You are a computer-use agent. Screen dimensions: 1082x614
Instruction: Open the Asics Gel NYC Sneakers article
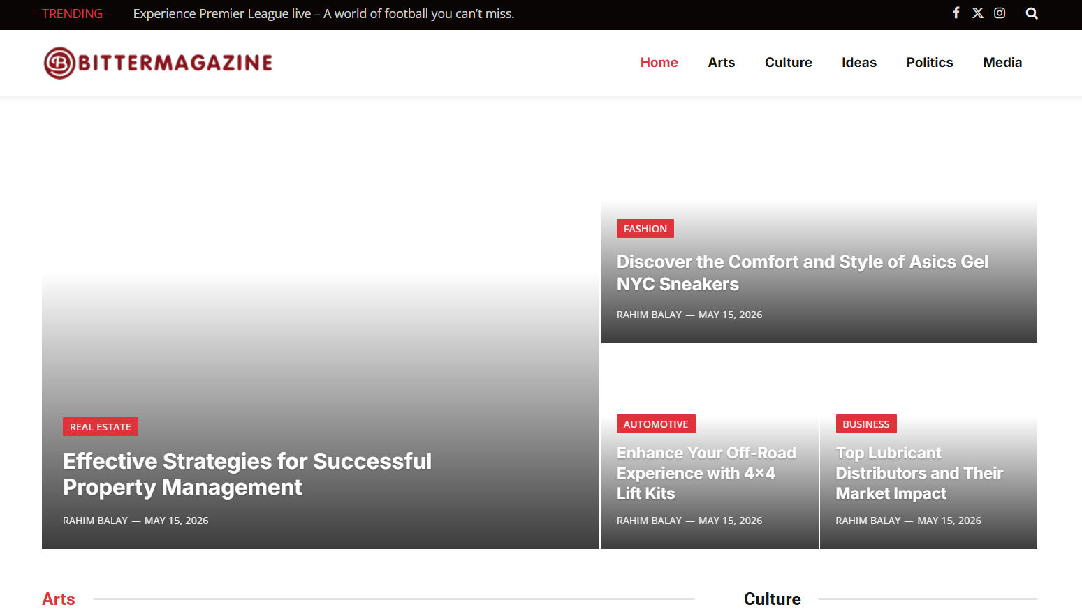coord(803,273)
